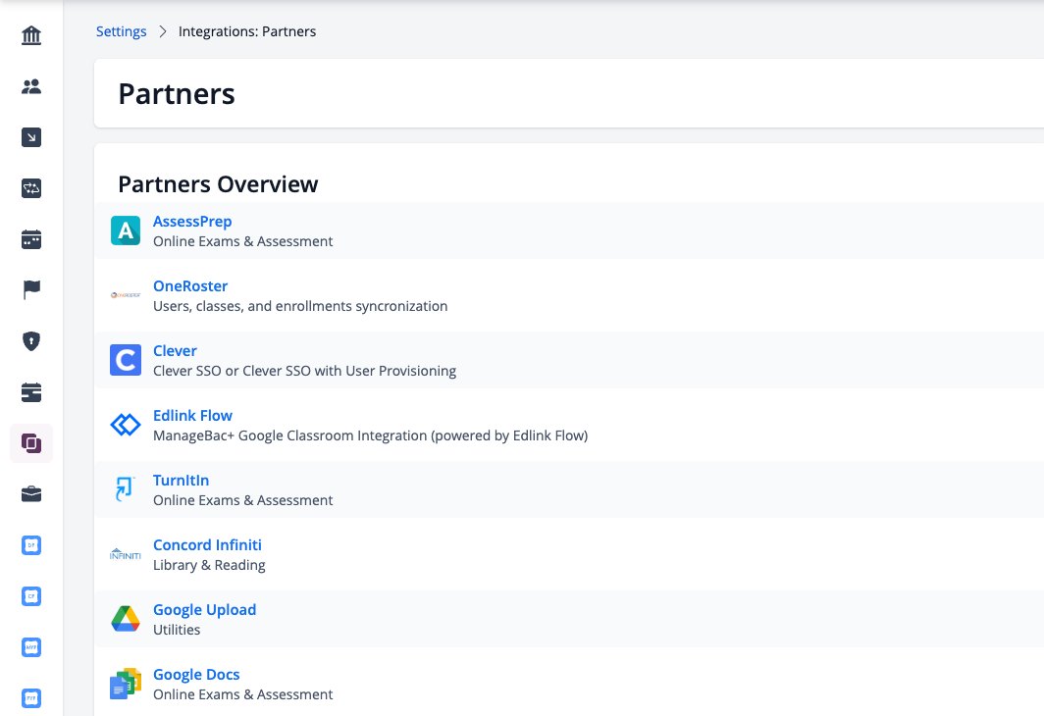Open the CP programme sidebar icon

tap(31, 596)
